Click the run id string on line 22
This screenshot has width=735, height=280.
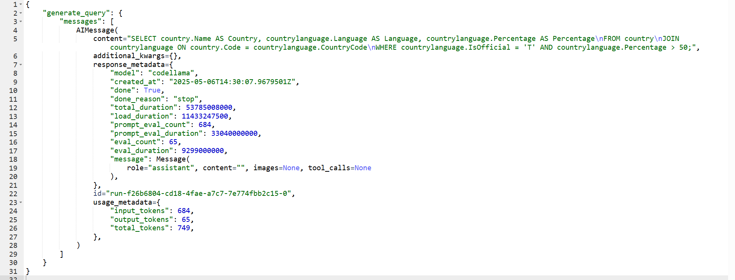tap(199, 194)
